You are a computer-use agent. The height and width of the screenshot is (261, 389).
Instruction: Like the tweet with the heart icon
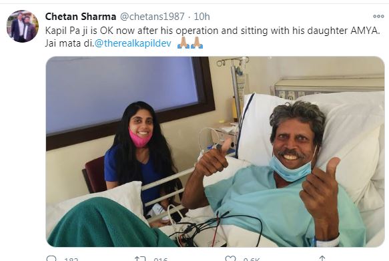click(230, 258)
